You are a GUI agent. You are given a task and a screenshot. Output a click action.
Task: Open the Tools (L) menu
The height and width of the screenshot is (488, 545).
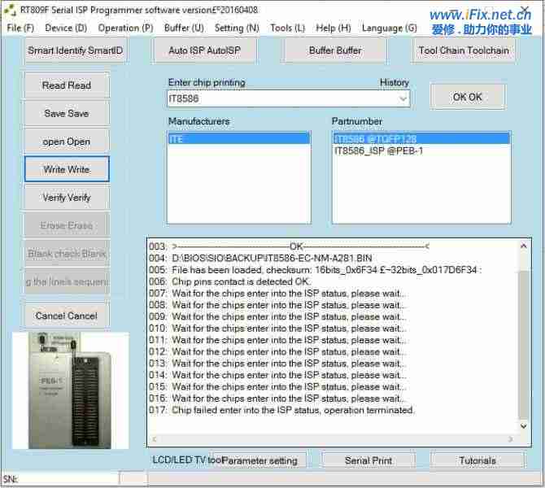point(287,28)
